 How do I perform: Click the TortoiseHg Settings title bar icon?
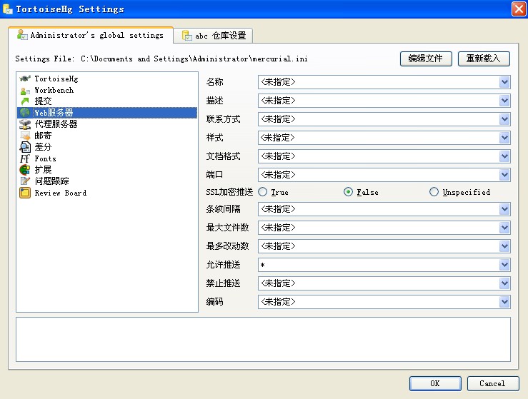point(7,9)
